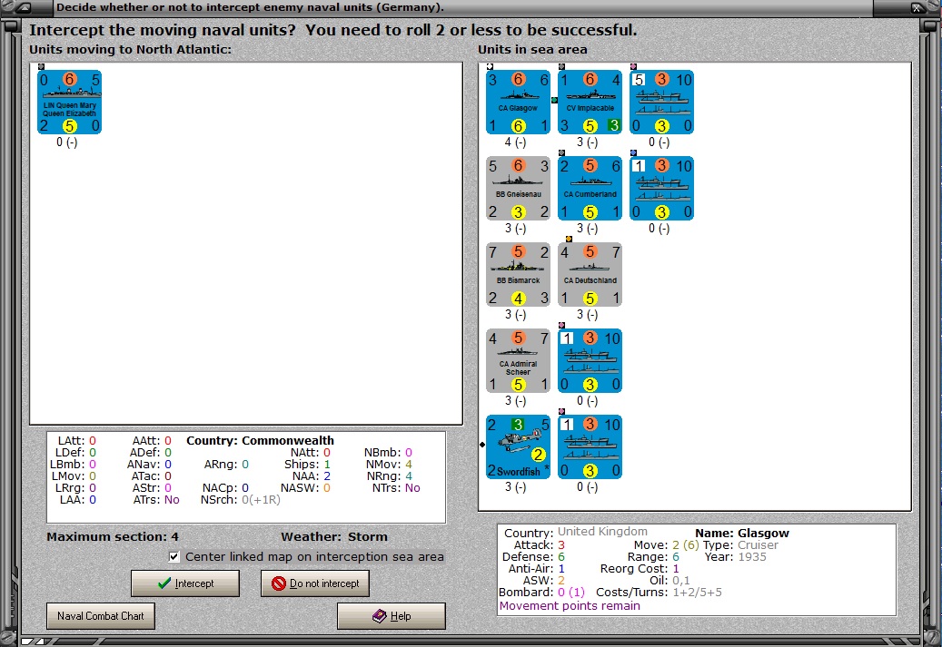This screenshot has width=942, height=647.
Task: Click the 'NSrch: 0(+1R)' stat
Action: [x=241, y=500]
